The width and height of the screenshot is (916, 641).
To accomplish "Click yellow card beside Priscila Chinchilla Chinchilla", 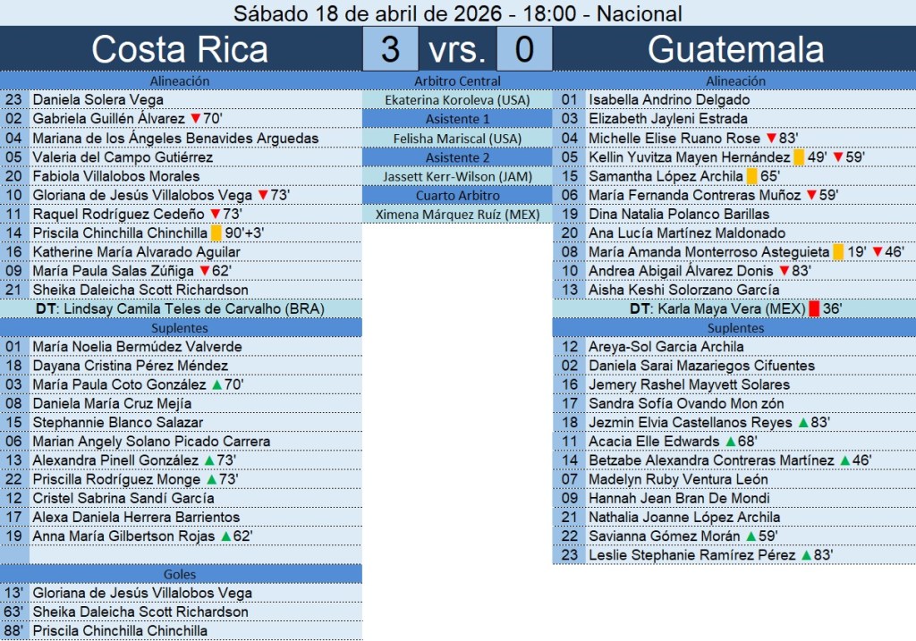I will (x=216, y=233).
